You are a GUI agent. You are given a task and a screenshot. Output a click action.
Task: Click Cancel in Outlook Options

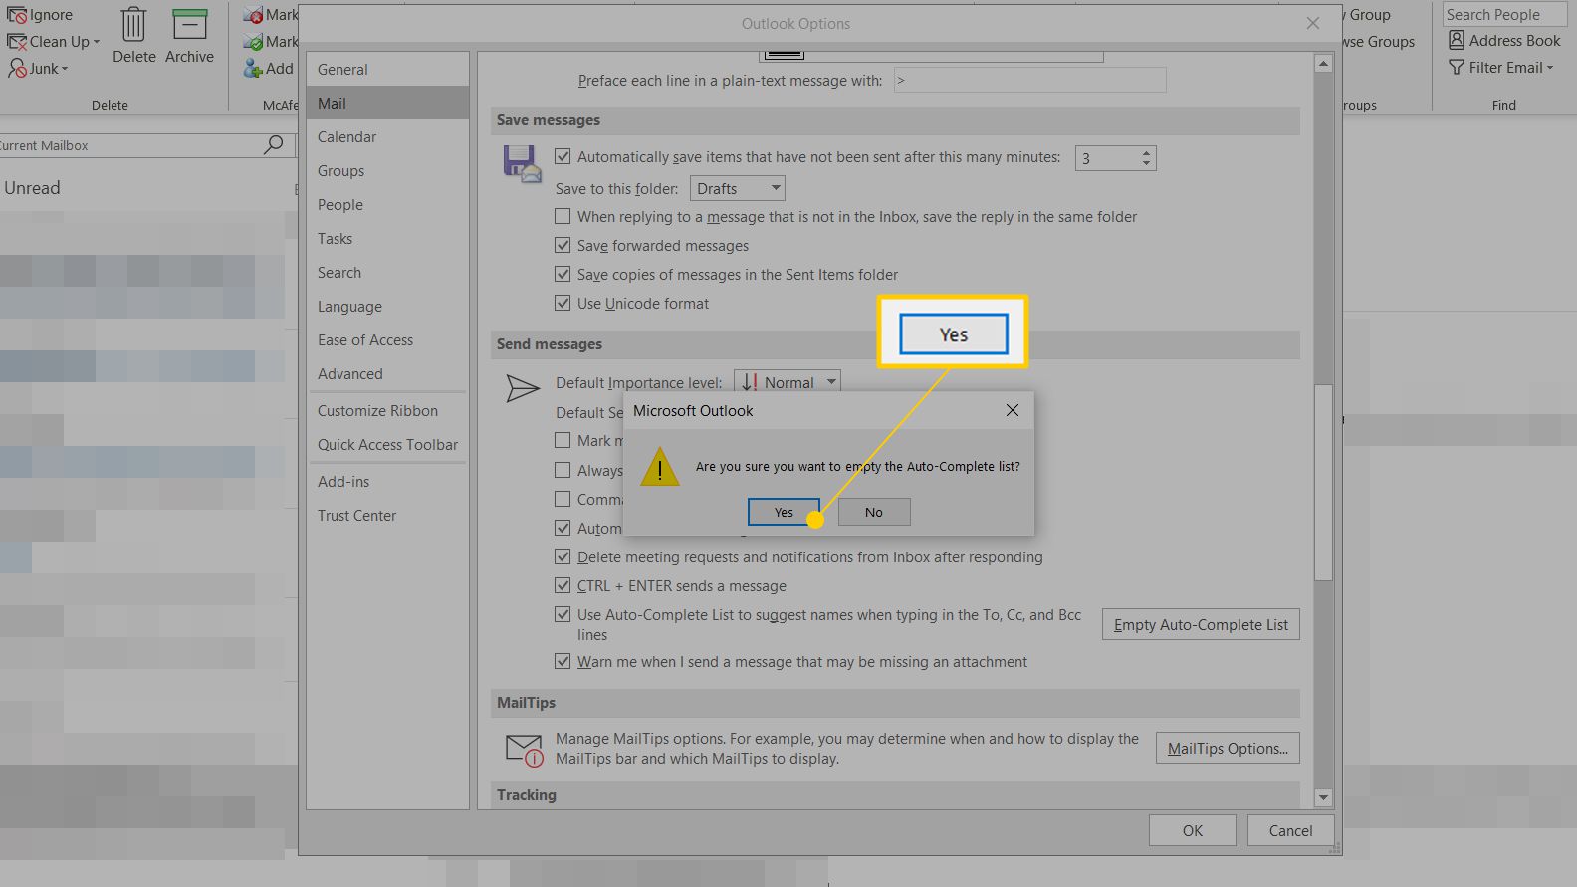point(1290,831)
